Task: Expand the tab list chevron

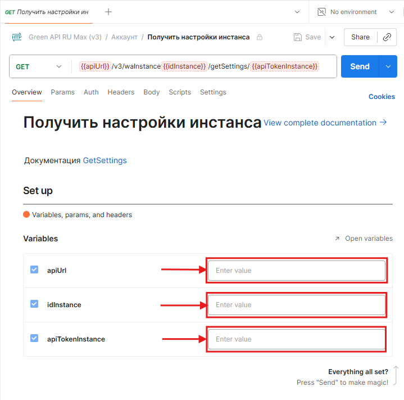Action: (297, 12)
